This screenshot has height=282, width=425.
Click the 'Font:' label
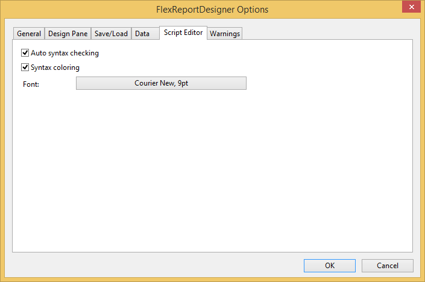[x=31, y=84]
